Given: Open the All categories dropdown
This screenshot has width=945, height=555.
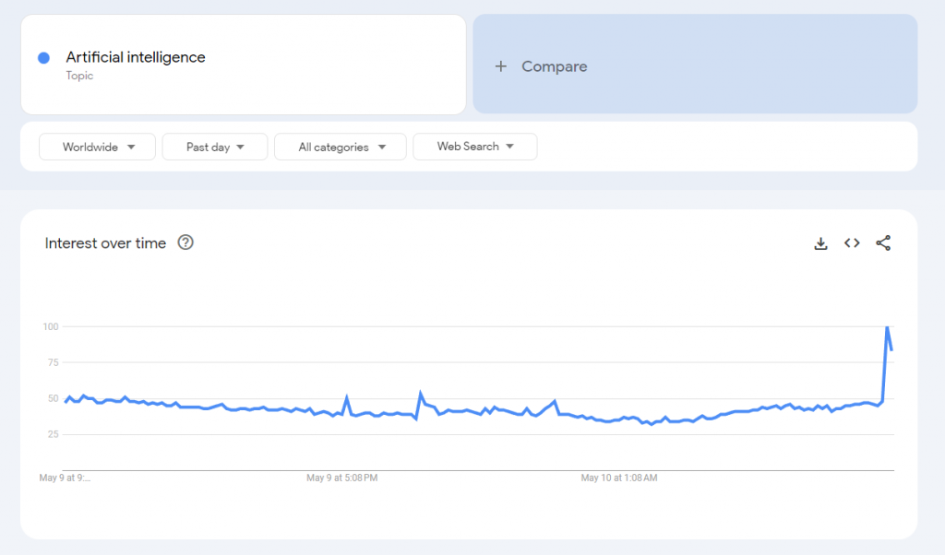Looking at the screenshot, I should pyautogui.click(x=340, y=146).
